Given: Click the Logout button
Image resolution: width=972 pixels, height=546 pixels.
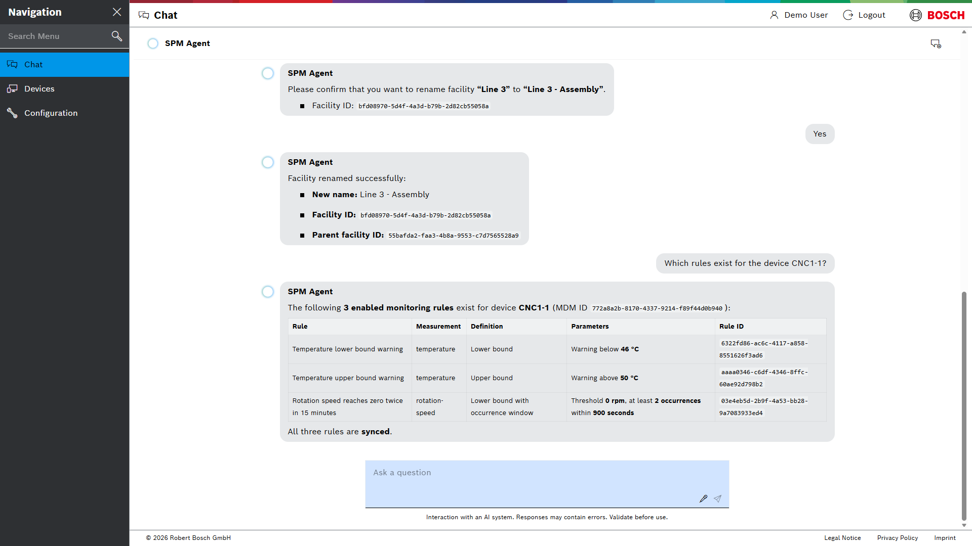Looking at the screenshot, I should pyautogui.click(x=864, y=15).
